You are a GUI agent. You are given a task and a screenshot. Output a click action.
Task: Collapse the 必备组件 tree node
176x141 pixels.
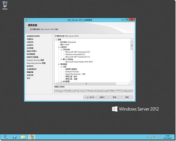click(x=59, y=47)
